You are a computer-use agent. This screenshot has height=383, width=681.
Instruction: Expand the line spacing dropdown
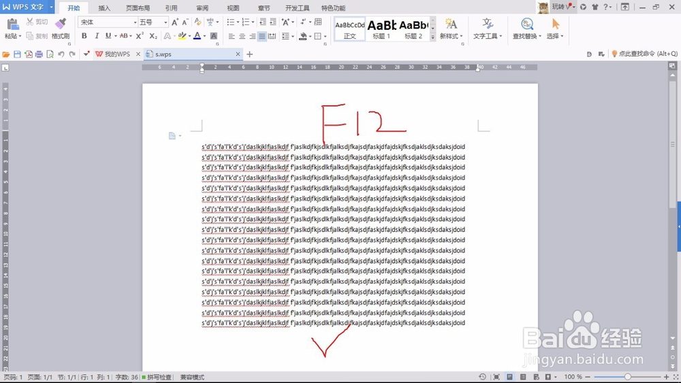click(x=293, y=37)
